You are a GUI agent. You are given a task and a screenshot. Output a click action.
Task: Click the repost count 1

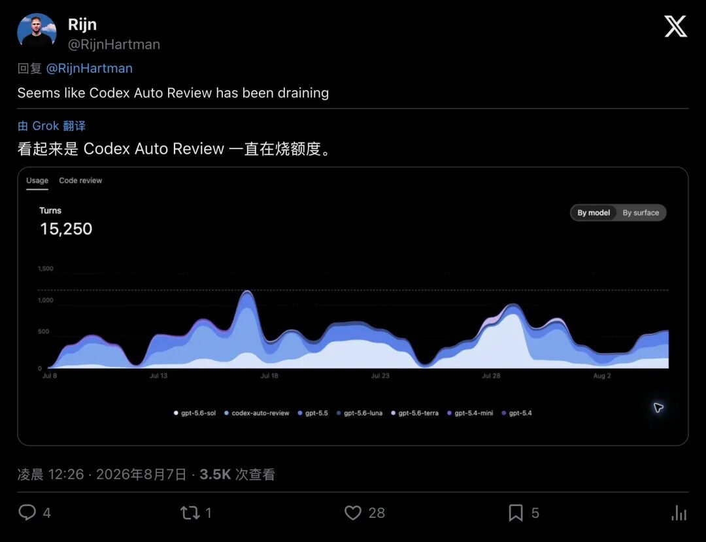click(209, 513)
